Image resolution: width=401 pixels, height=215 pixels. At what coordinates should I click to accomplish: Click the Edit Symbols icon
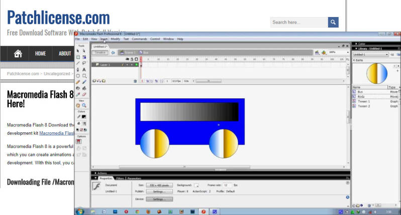(324, 52)
